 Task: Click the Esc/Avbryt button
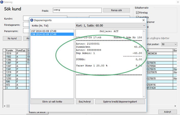[85, 102]
